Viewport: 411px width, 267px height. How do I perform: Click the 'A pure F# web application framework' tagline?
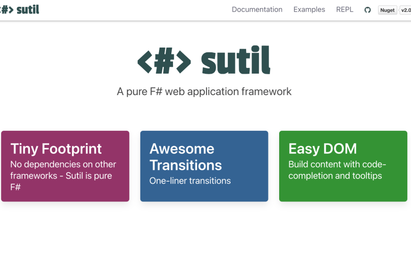pyautogui.click(x=204, y=91)
